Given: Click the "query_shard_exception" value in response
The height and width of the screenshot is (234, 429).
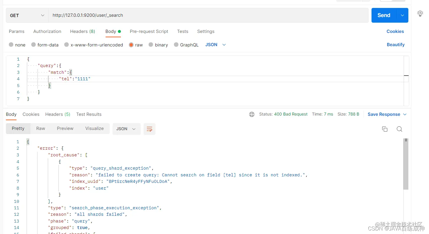Looking at the screenshot, I should pos(121,168).
